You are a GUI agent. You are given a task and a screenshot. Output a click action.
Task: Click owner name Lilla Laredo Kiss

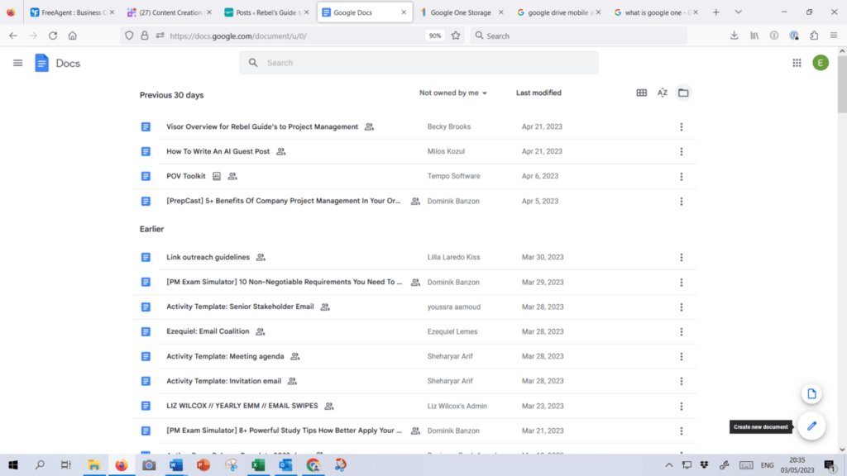tap(454, 258)
